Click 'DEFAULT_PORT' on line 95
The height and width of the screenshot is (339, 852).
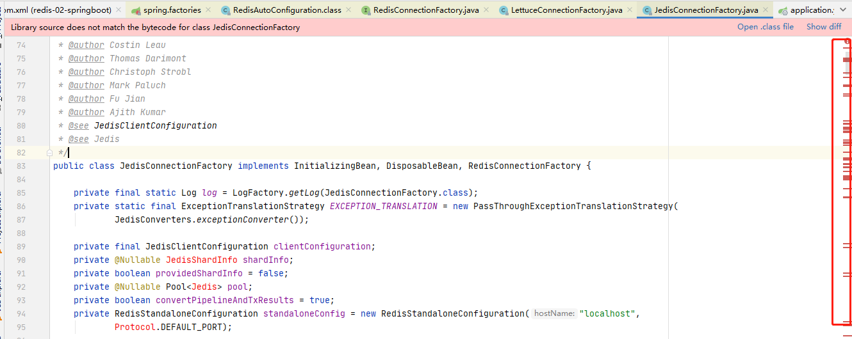[192, 327]
